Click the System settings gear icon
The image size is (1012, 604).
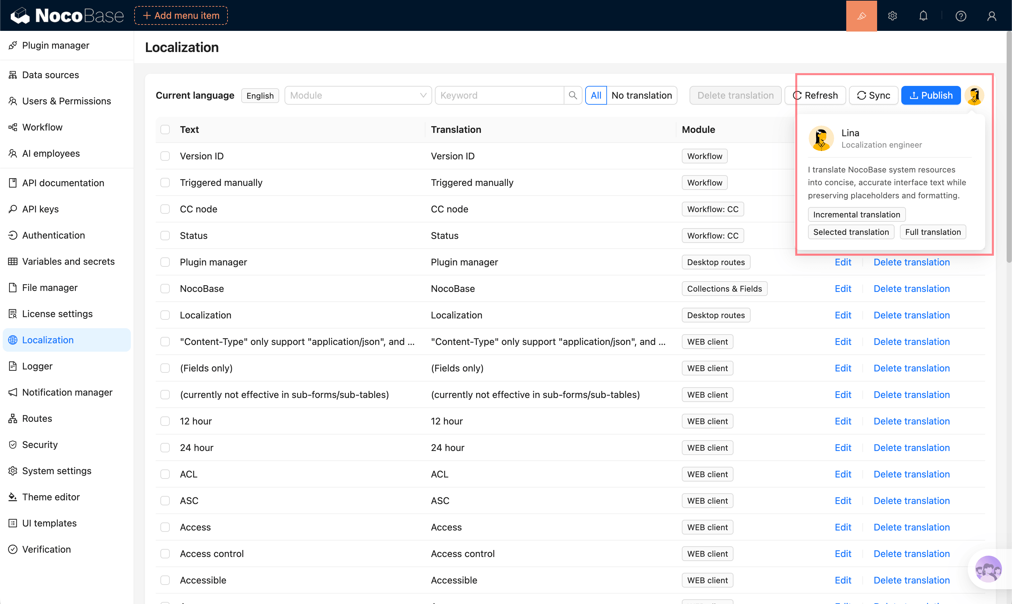[x=13, y=471]
